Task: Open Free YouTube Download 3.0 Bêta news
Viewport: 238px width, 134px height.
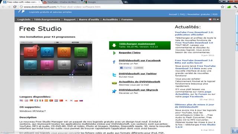Action: pyautogui.click(x=194, y=61)
